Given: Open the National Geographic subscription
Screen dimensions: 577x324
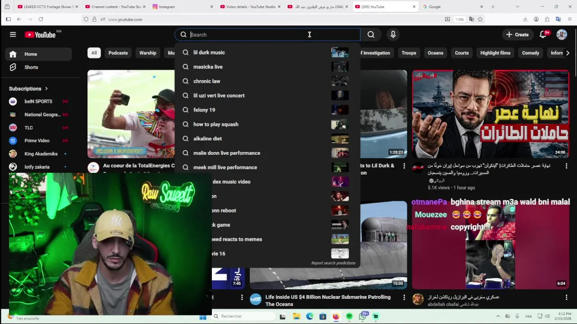Looking at the screenshot, I should 38,114.
